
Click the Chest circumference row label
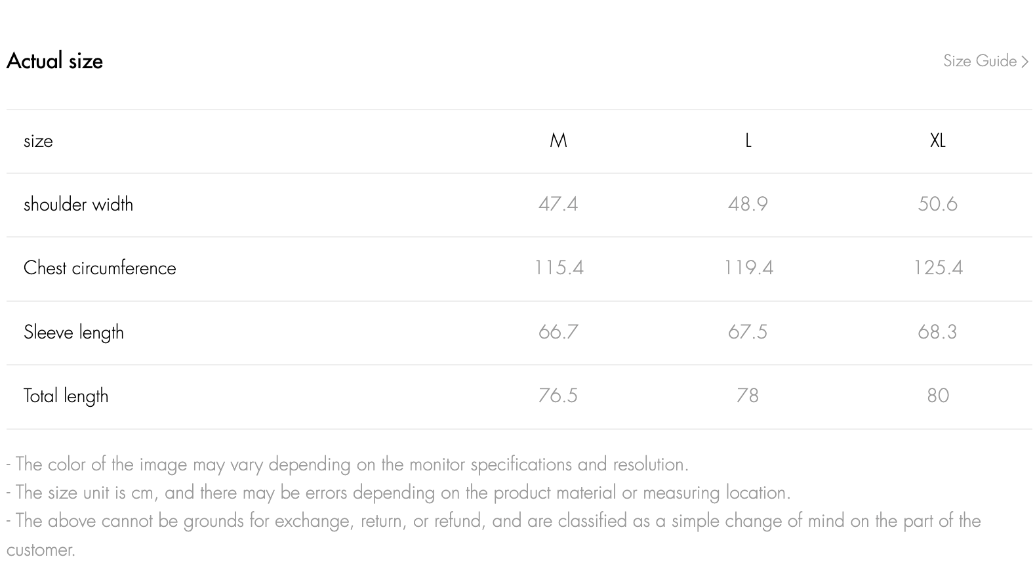(100, 268)
